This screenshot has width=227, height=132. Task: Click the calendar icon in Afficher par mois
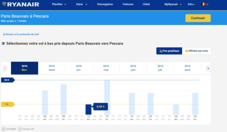[x=187, y=51]
